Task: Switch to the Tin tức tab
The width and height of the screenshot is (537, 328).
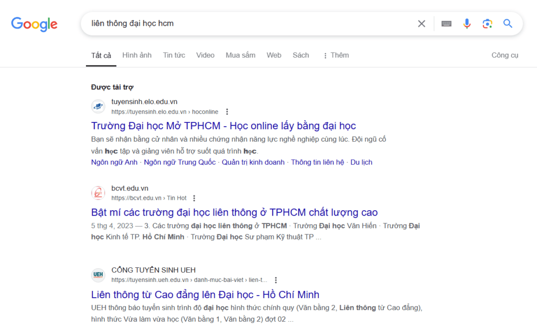Action: [x=174, y=55]
